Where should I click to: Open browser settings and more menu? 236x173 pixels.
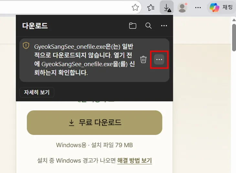click(x=198, y=7)
